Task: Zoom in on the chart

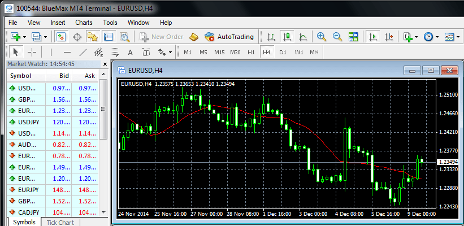Action: pos(322,37)
